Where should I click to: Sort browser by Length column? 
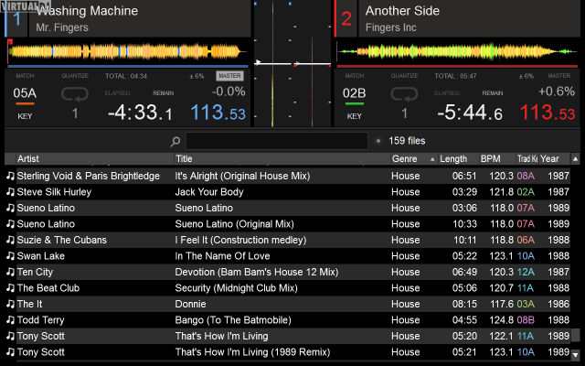pos(459,158)
